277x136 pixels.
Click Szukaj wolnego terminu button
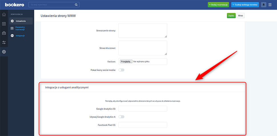coord(245,5)
